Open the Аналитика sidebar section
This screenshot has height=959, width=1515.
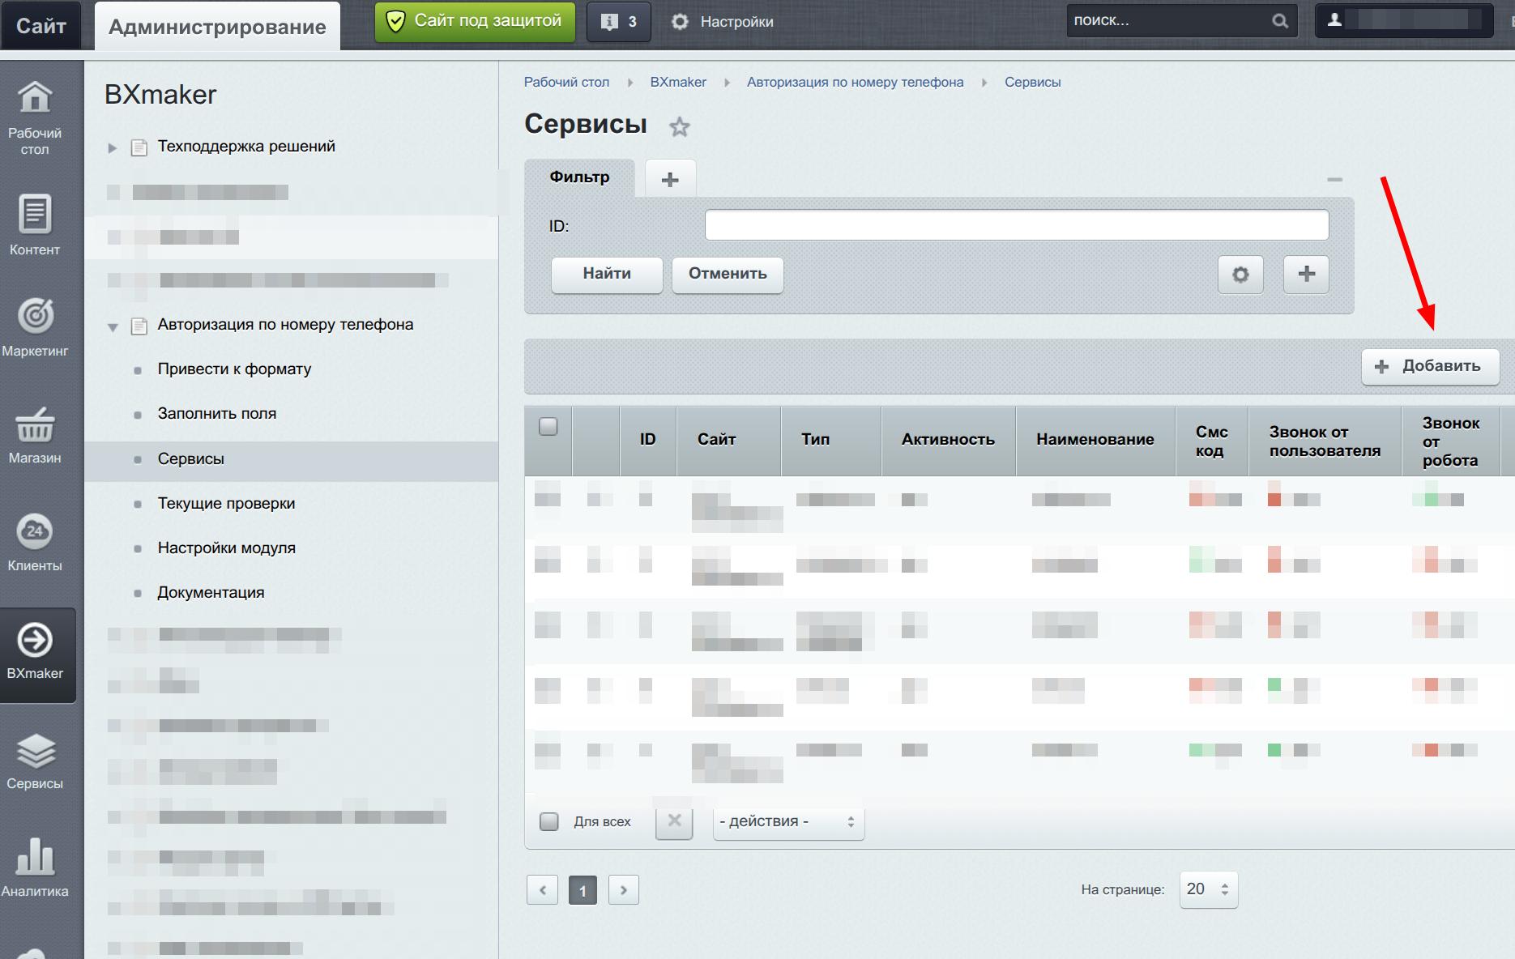pos(35,867)
